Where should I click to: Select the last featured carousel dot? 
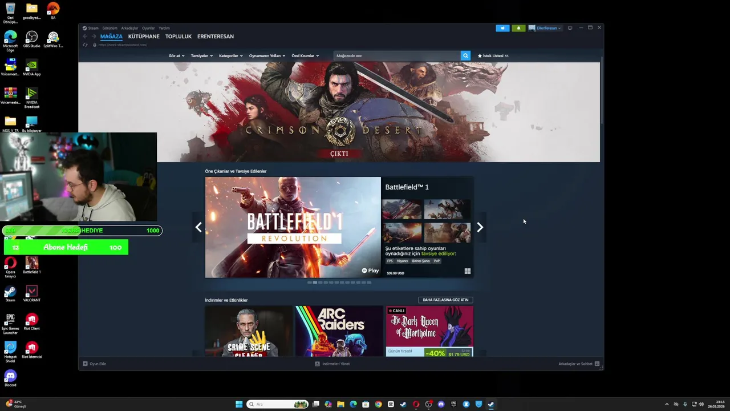(x=369, y=283)
